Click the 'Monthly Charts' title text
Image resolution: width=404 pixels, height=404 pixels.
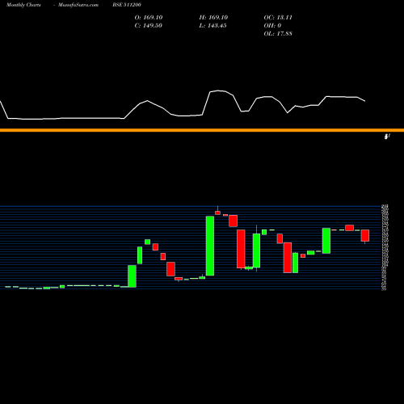[x=23, y=5]
